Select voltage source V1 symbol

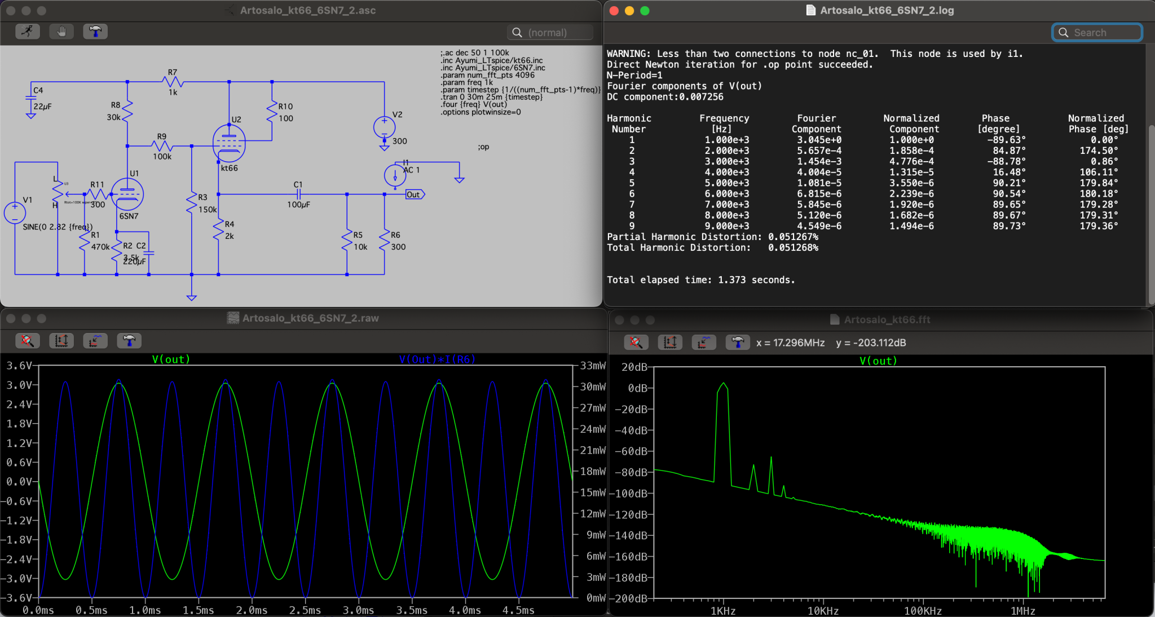(x=15, y=213)
